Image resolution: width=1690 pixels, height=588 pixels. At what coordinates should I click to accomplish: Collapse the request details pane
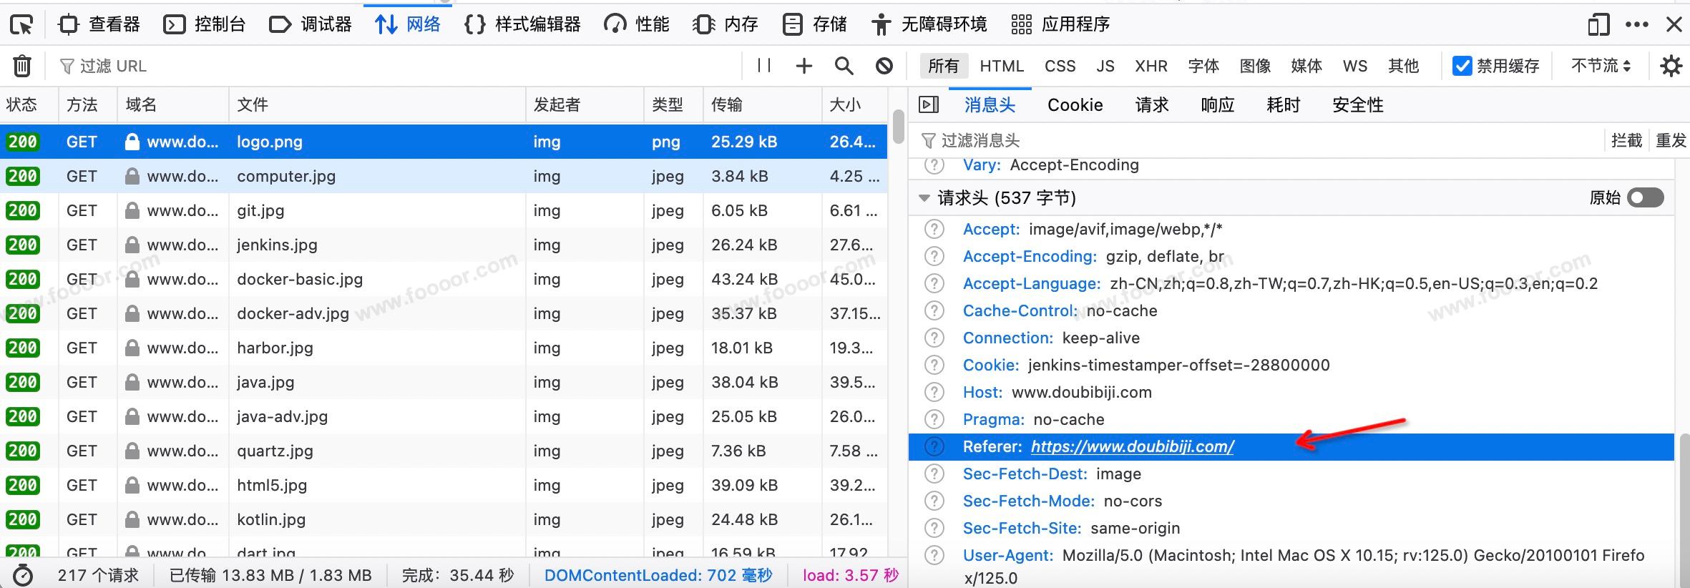(928, 105)
